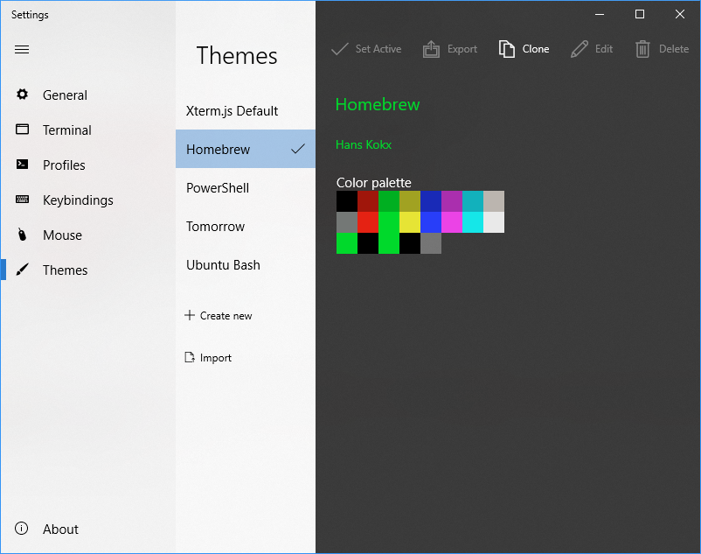Select the PowerShell theme

pos(246,187)
